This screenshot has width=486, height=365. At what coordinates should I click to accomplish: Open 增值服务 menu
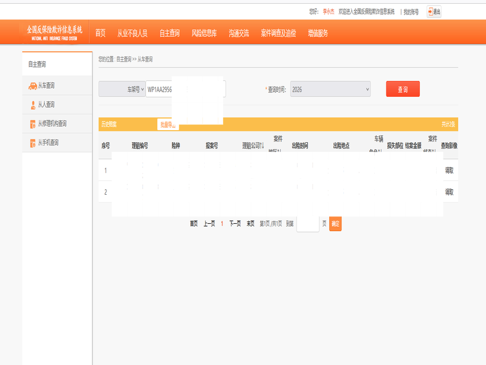(318, 33)
